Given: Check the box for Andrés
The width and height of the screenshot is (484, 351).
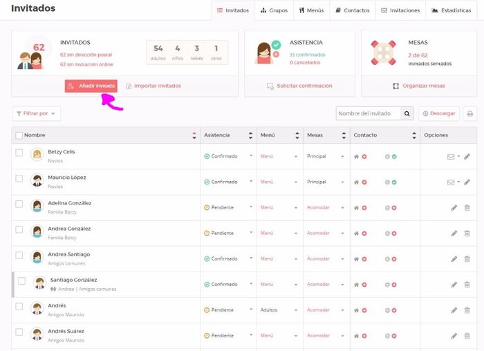Looking at the screenshot, I should click(x=19, y=306).
